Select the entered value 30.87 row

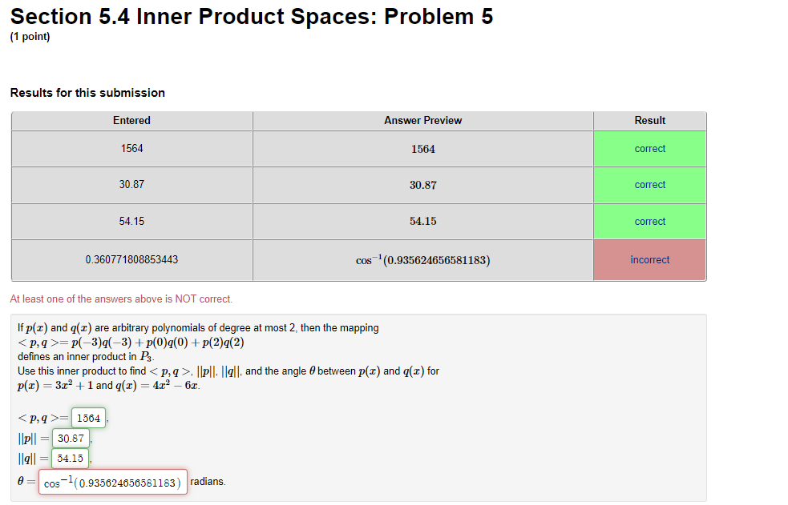131,185
